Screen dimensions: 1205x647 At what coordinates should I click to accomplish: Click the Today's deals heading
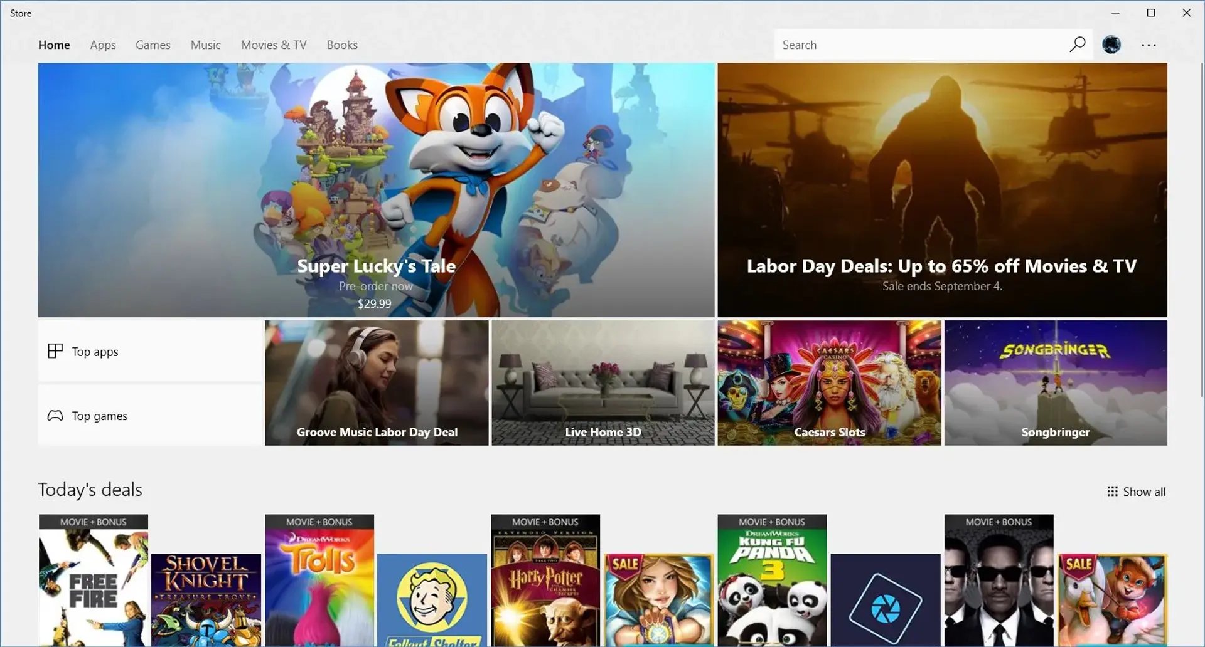point(90,490)
